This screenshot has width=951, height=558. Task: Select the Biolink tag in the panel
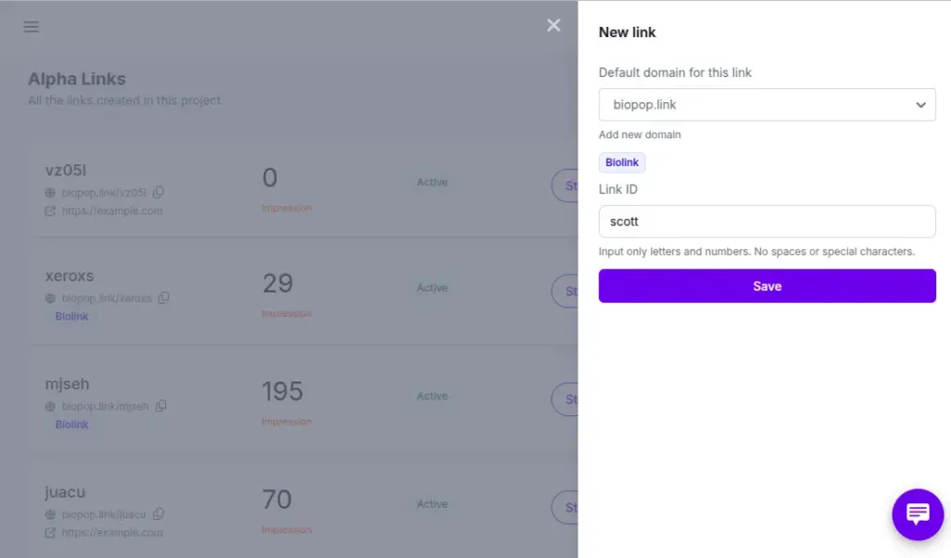(x=622, y=162)
